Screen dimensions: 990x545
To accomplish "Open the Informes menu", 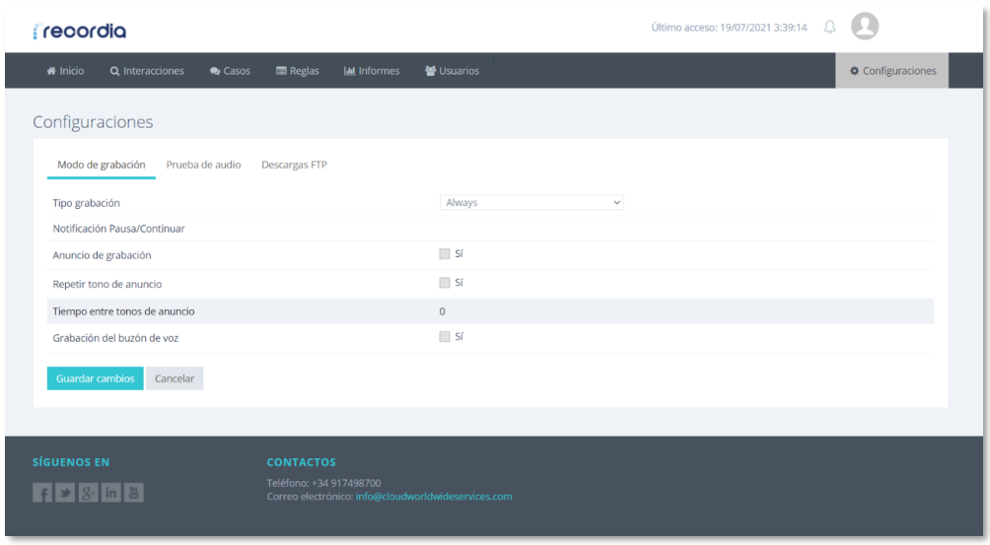I will pos(372,71).
